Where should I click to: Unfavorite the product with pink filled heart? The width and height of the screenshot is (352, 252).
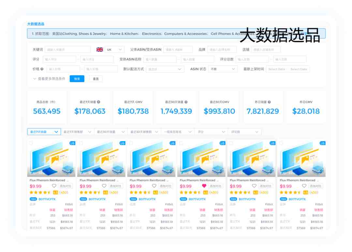click(204, 186)
